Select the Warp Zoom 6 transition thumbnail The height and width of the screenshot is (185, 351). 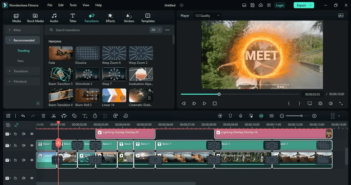click(x=114, y=53)
